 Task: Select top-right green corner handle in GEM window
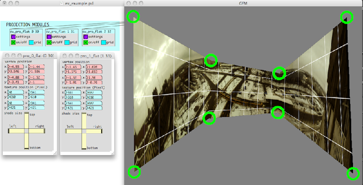tap(347, 17)
